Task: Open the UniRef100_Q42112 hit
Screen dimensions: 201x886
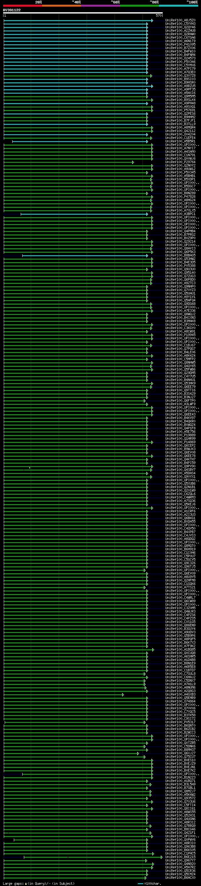Action: tap(180, 131)
